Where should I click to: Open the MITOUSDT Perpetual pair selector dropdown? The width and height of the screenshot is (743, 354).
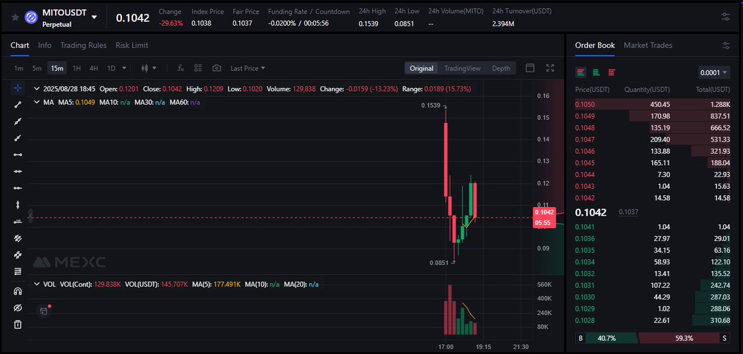pyautogui.click(x=94, y=17)
